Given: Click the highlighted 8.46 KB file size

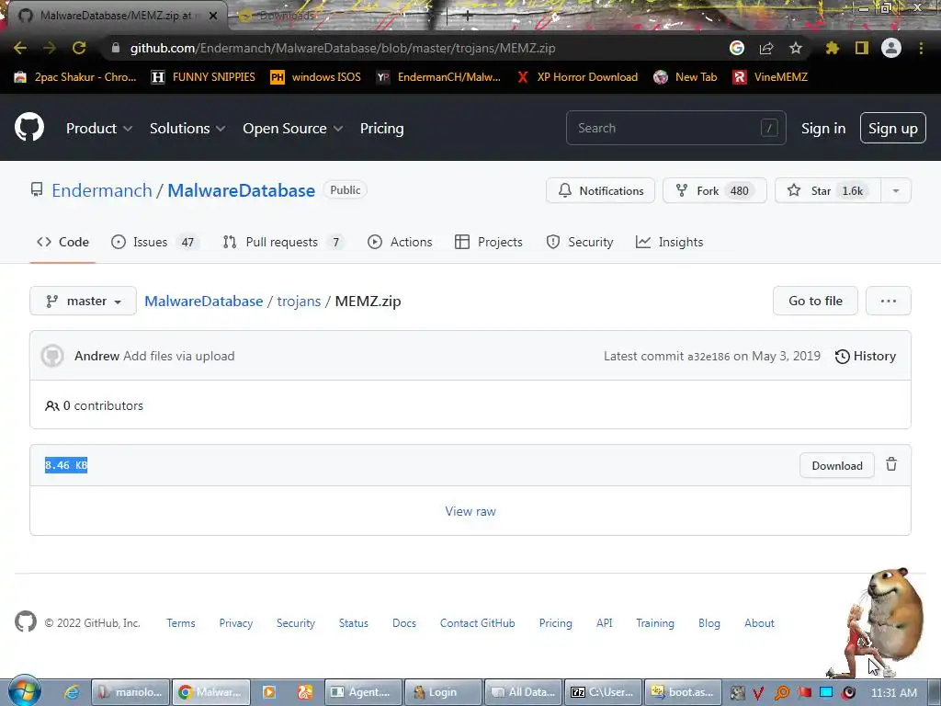Looking at the screenshot, I should [66, 464].
